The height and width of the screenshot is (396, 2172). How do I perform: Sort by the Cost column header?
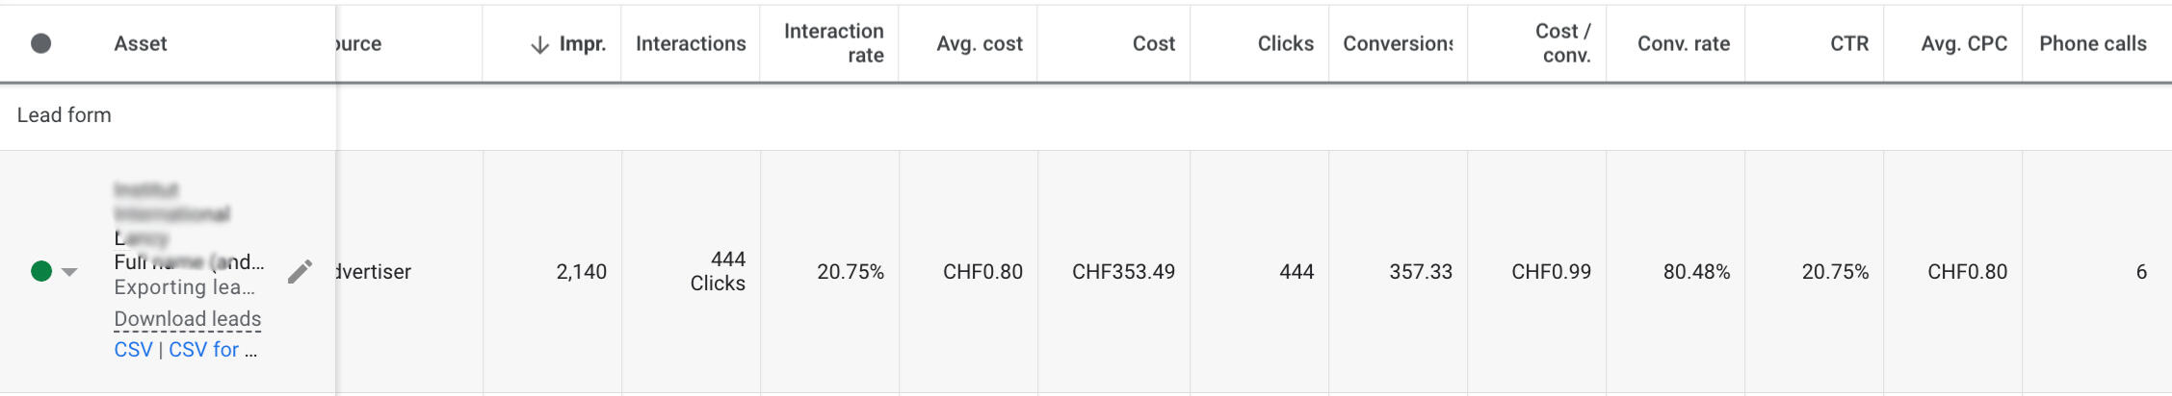point(1153,44)
